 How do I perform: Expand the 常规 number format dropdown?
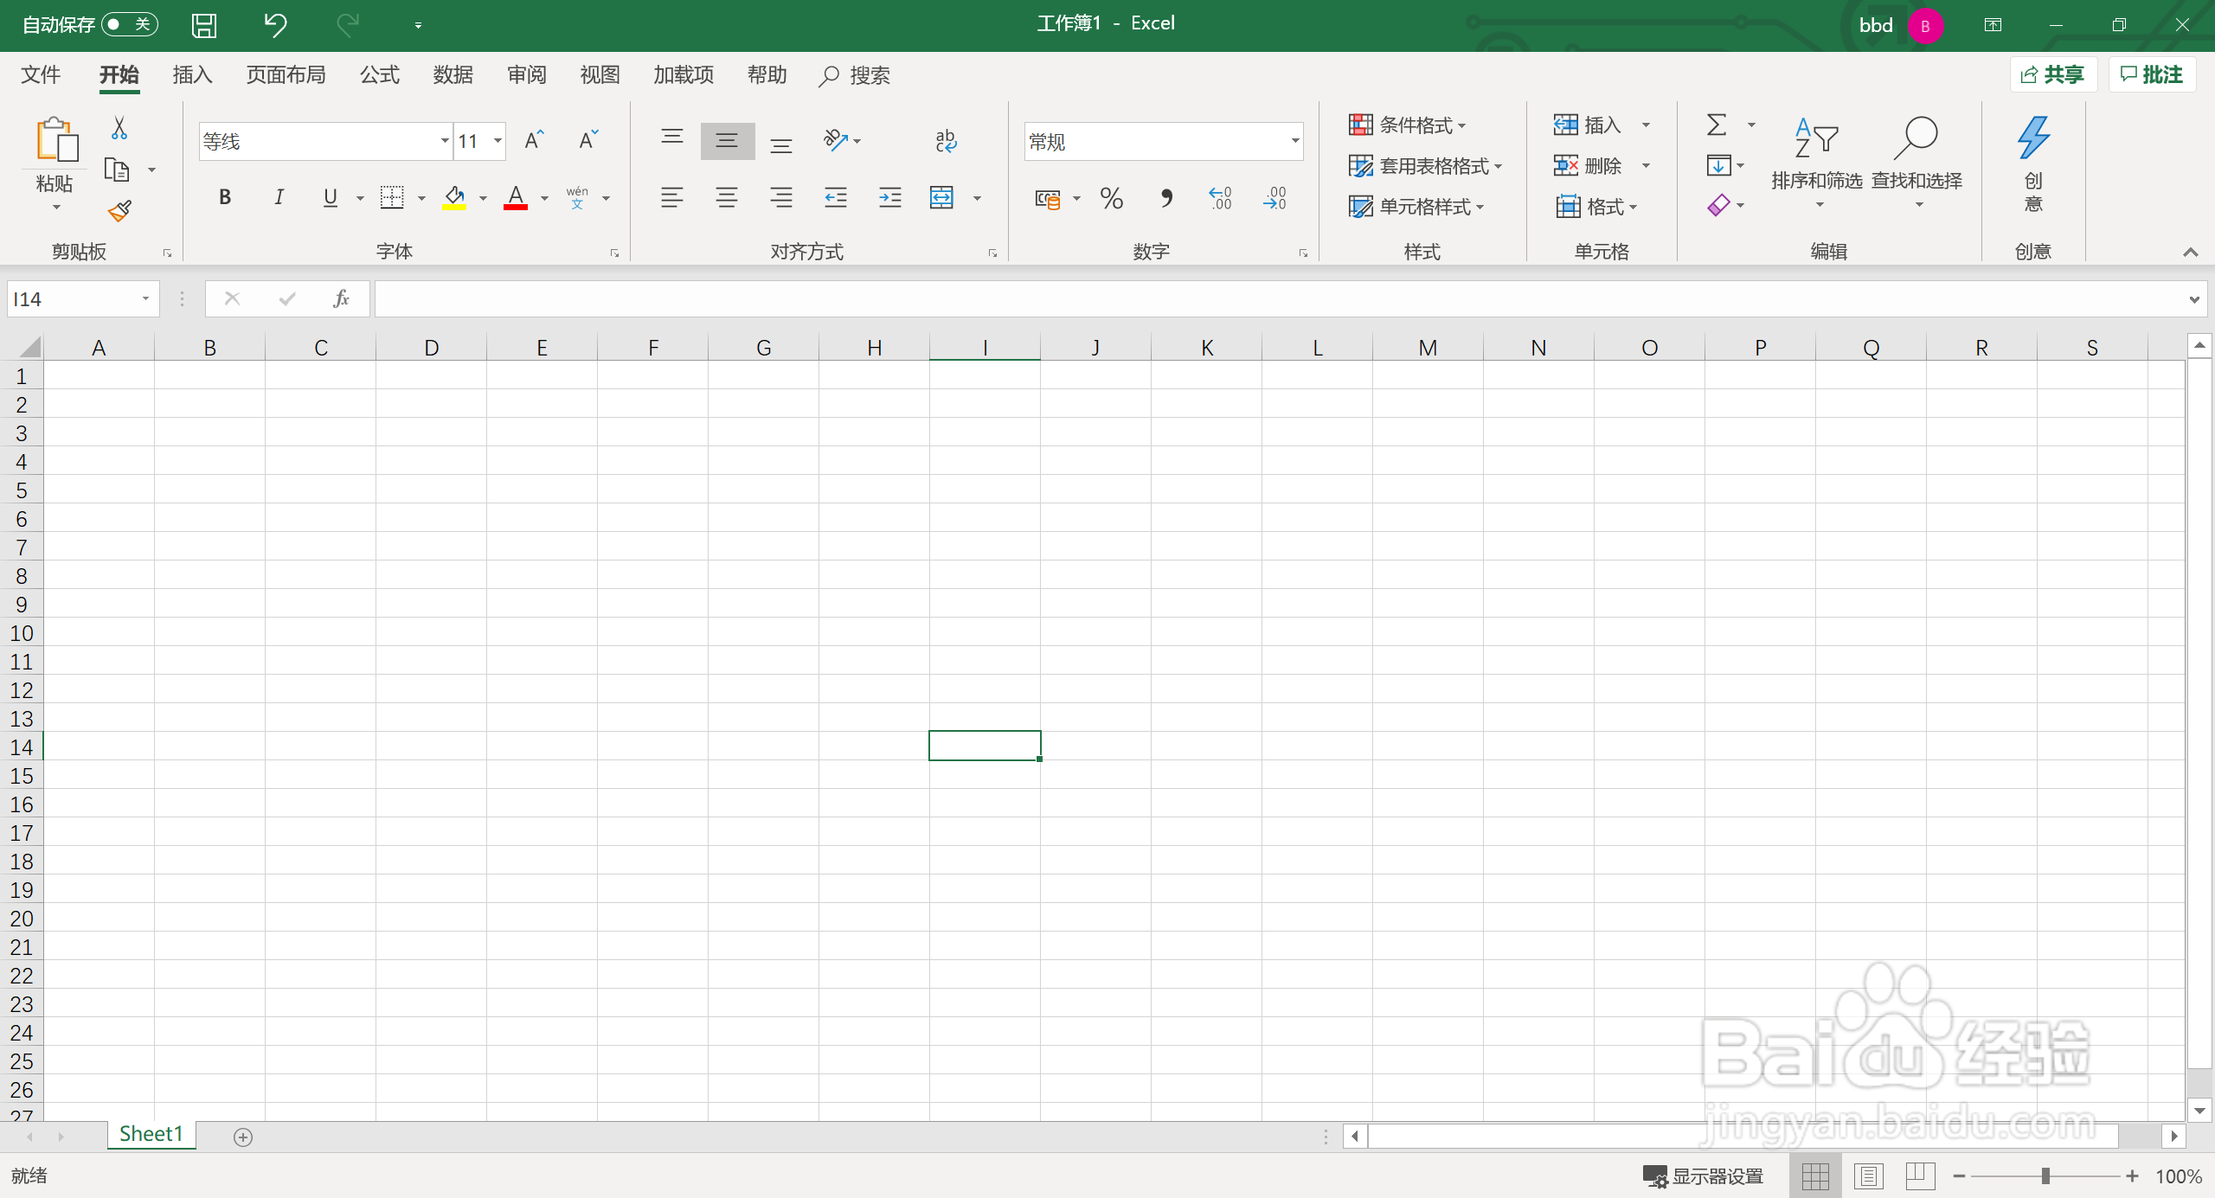(x=1294, y=141)
